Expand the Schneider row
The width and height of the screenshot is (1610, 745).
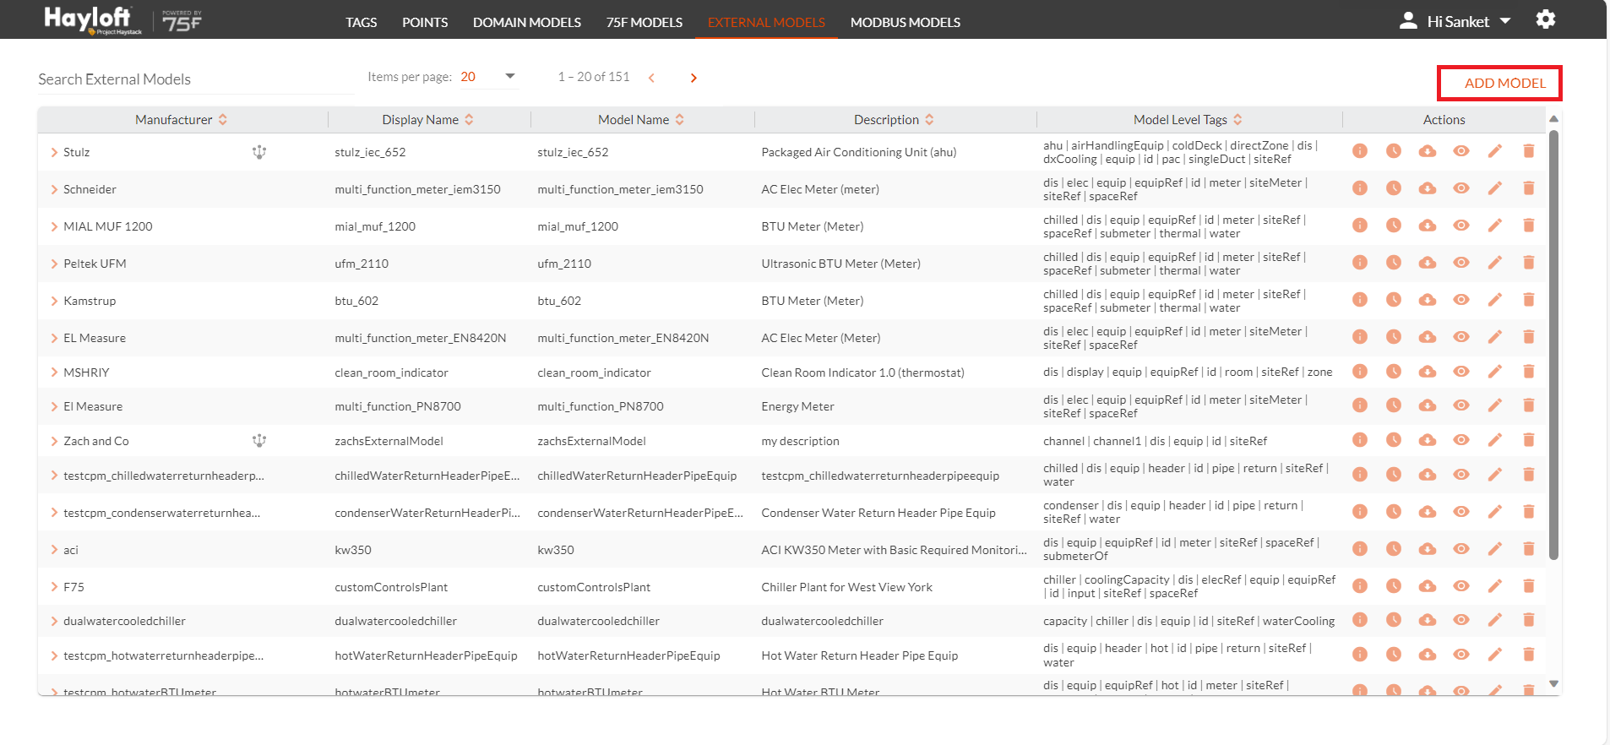tap(54, 190)
